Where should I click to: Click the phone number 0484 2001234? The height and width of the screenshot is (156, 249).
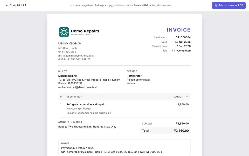[x=67, y=52]
